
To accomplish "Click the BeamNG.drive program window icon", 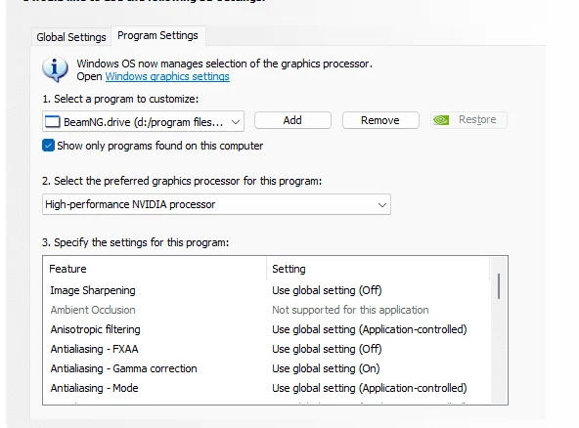I will [52, 121].
